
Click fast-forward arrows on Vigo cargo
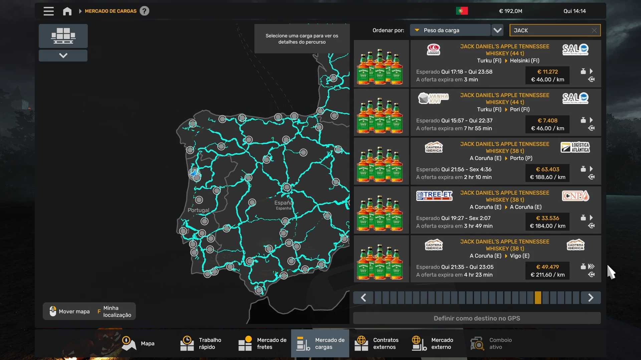pyautogui.click(x=591, y=266)
